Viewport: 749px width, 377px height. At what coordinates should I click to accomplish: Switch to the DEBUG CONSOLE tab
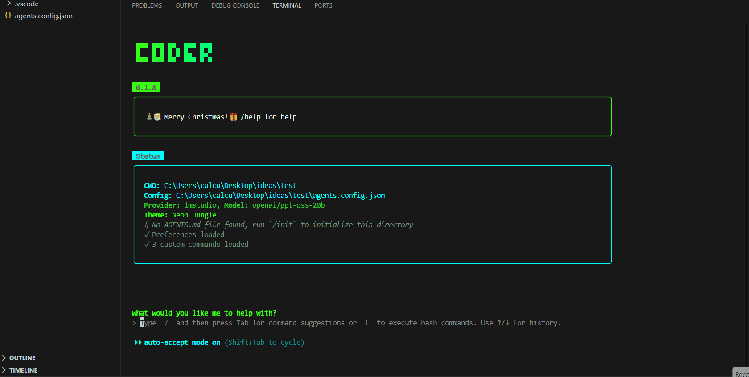pos(235,5)
